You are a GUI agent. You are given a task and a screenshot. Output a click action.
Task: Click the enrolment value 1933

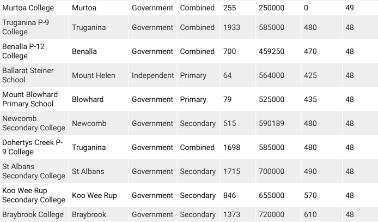tap(232, 27)
